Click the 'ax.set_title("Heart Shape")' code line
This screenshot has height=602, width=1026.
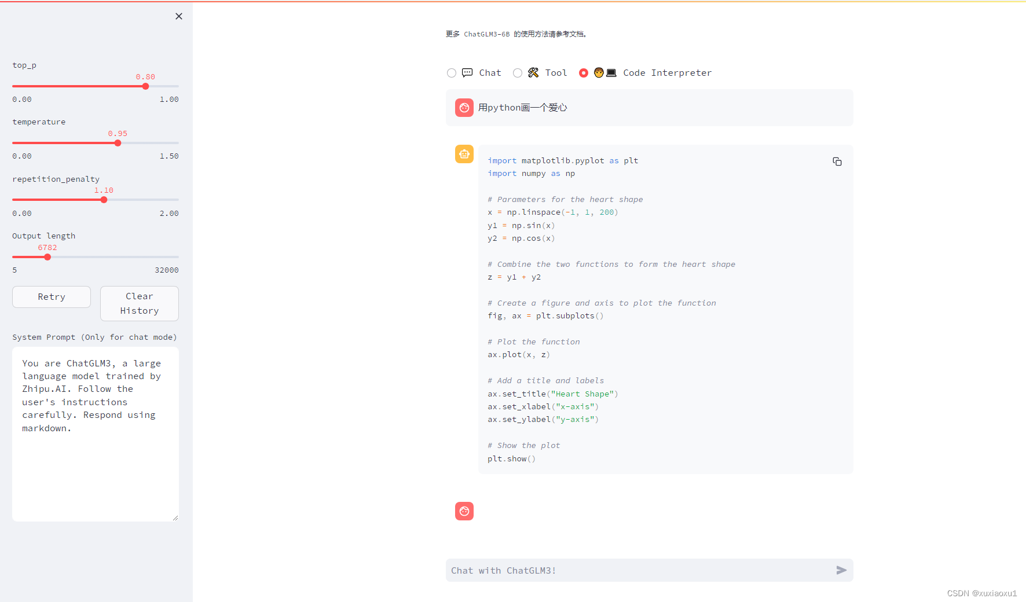click(553, 394)
